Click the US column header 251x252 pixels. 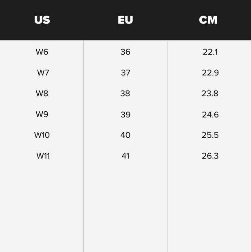(x=42, y=20)
